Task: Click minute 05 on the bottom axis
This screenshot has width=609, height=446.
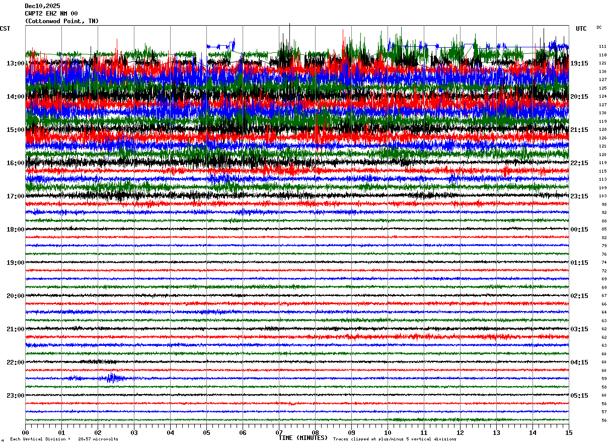Action: point(206,432)
